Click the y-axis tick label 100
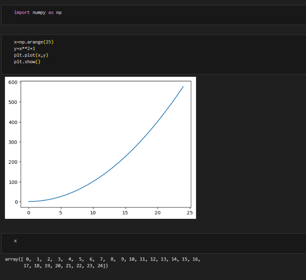The height and width of the screenshot is (280, 306). [x=13, y=182]
